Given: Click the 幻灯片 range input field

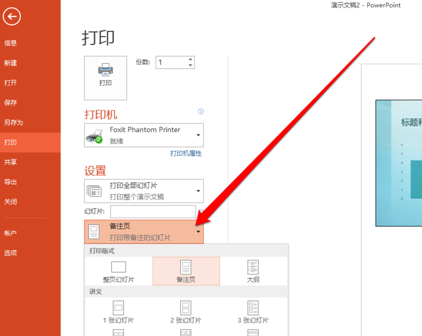Looking at the screenshot, I should (153, 211).
